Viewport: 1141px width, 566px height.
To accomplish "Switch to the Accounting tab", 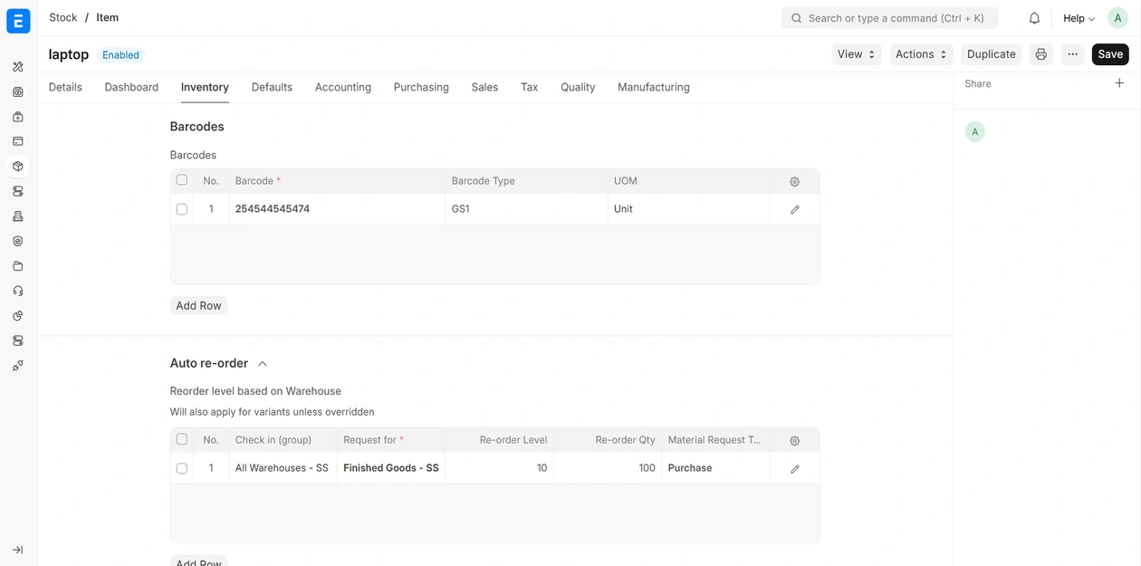I will (342, 87).
